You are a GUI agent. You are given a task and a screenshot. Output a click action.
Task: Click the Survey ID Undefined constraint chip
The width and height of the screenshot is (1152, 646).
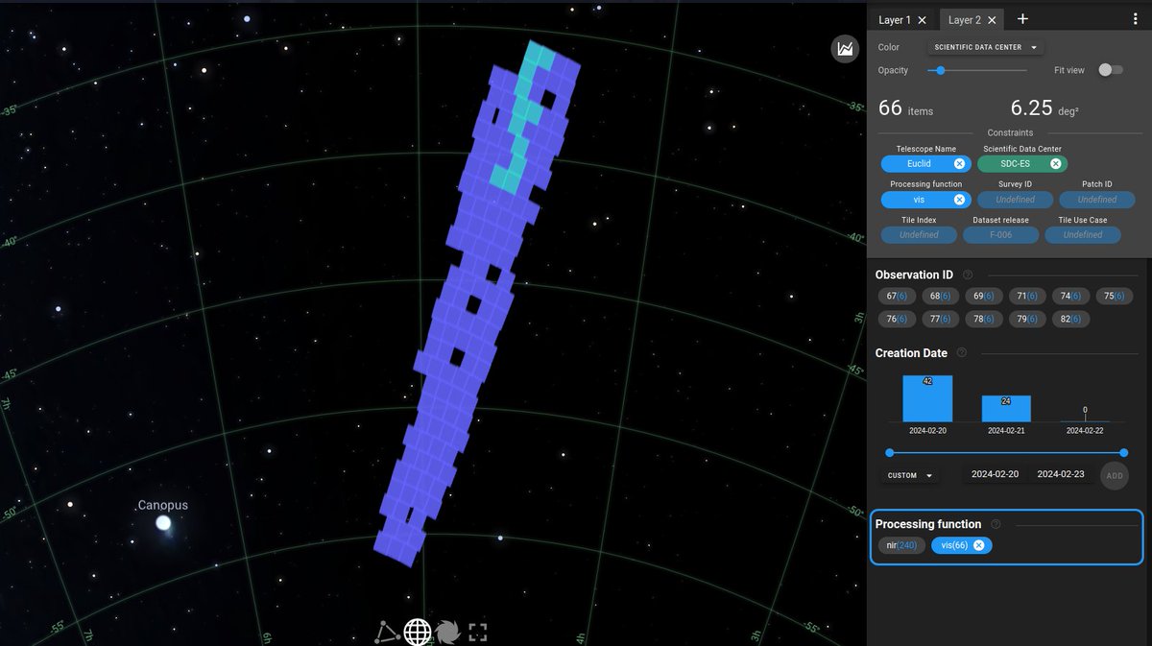click(1015, 200)
